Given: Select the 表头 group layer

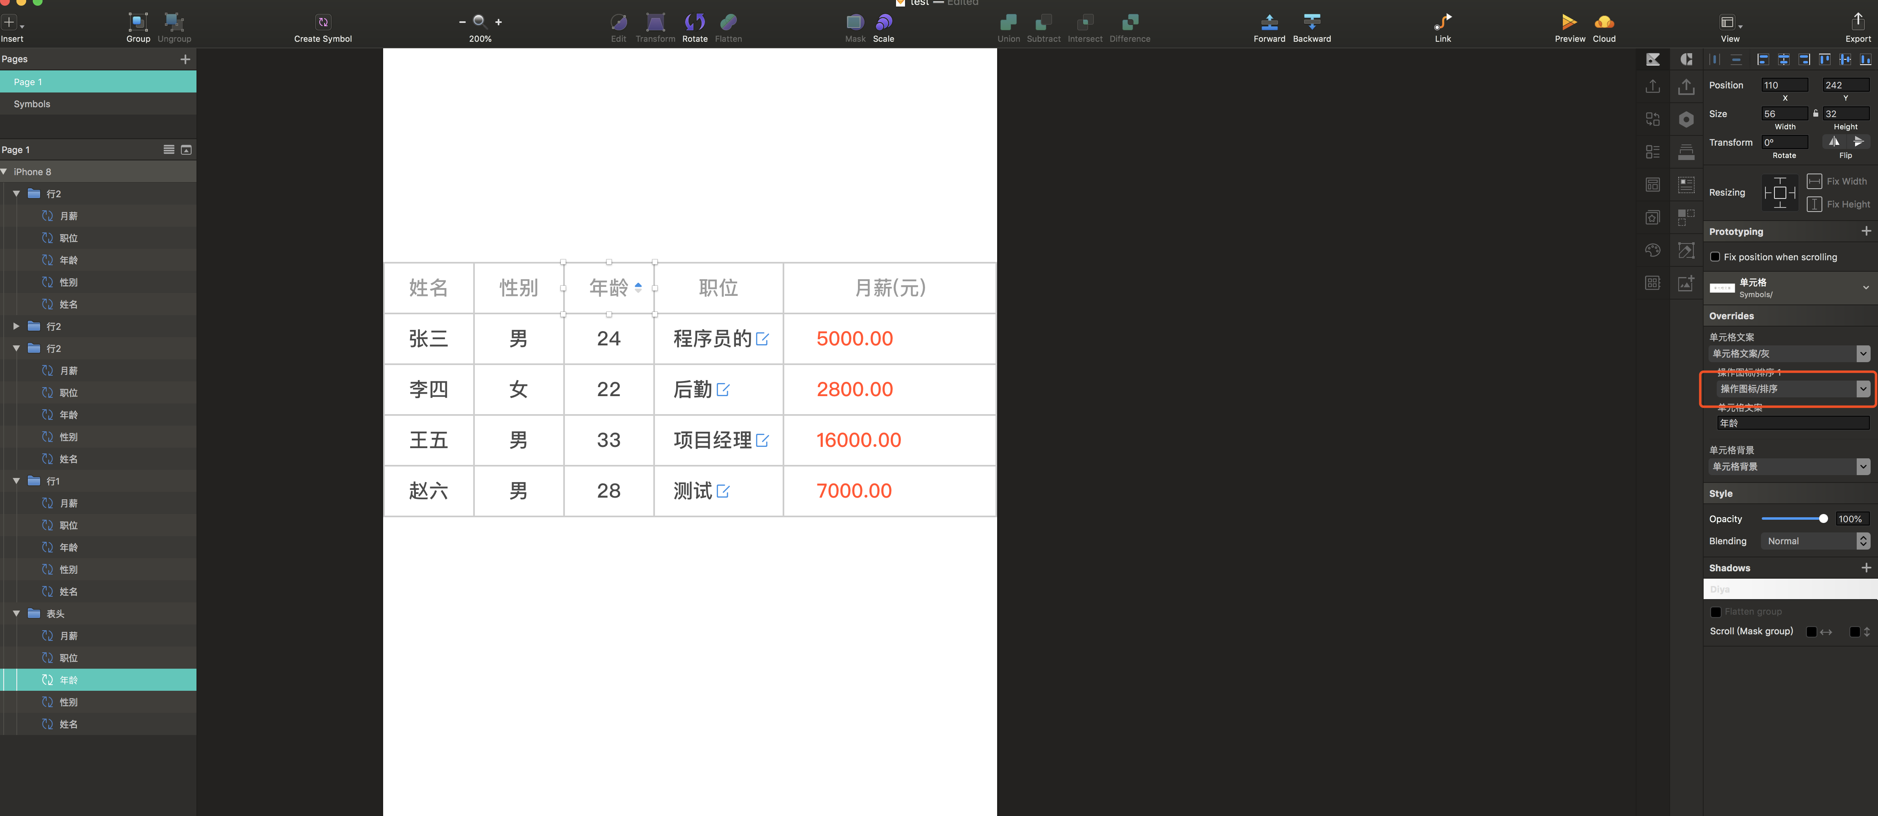Looking at the screenshot, I should 55,614.
